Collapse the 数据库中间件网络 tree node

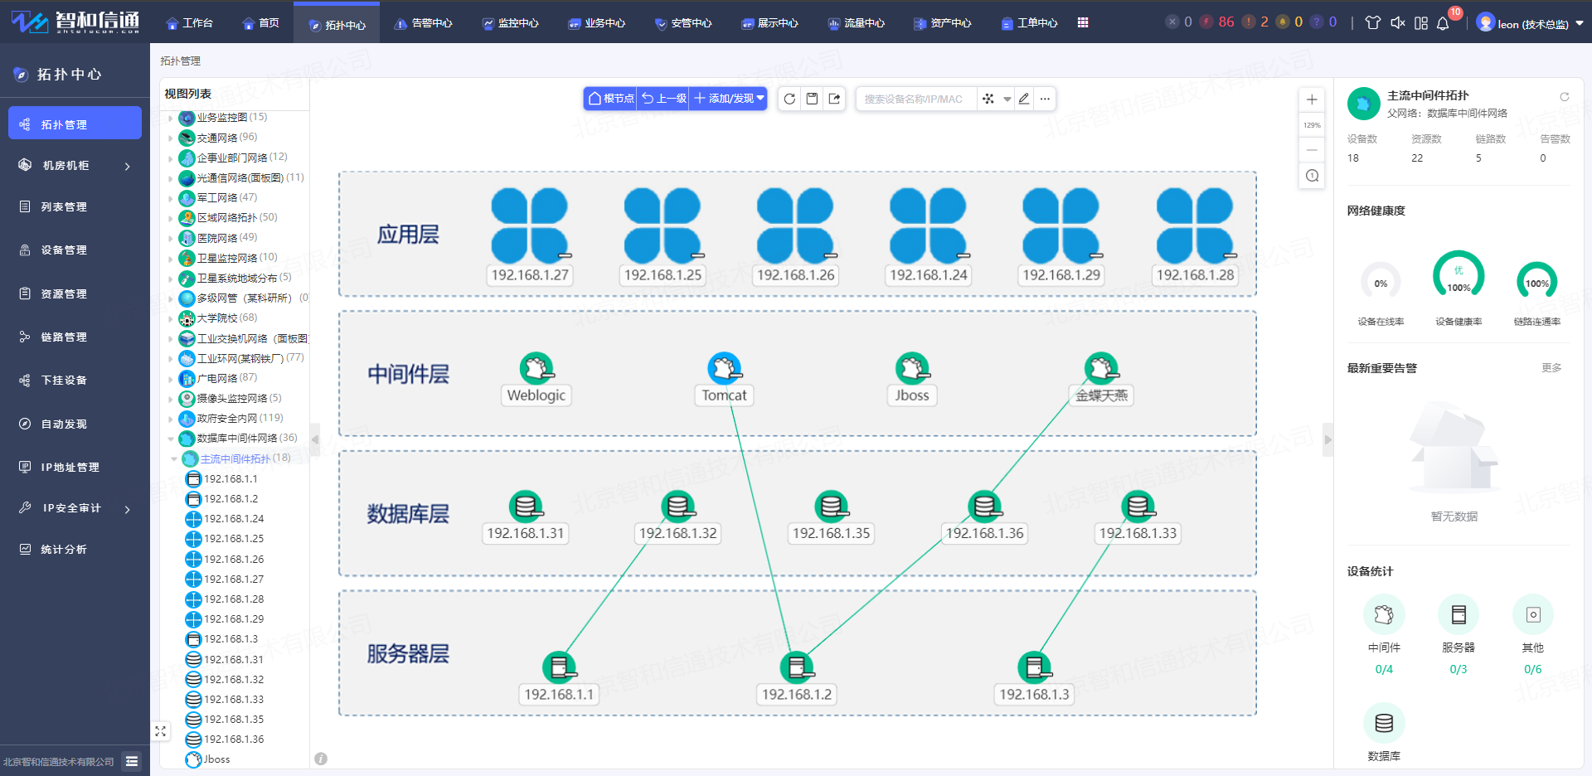[172, 439]
